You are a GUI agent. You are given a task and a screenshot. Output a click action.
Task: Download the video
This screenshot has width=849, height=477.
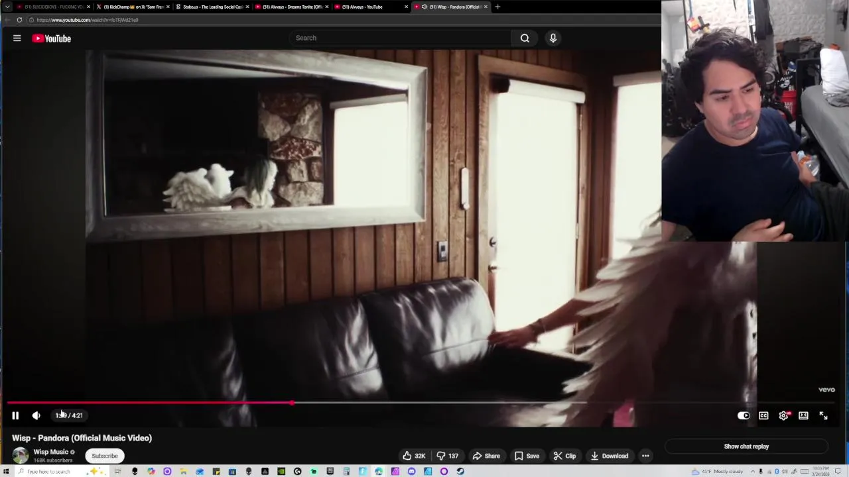[610, 456]
